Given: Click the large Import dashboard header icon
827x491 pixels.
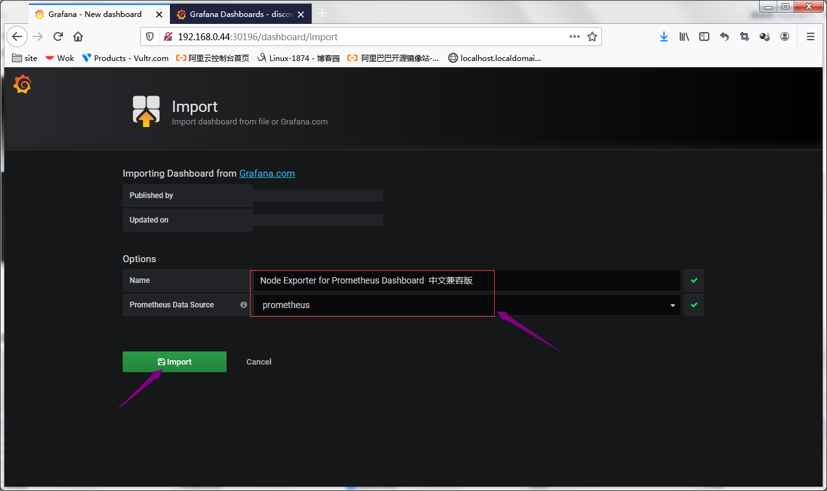Looking at the screenshot, I should tap(146, 111).
